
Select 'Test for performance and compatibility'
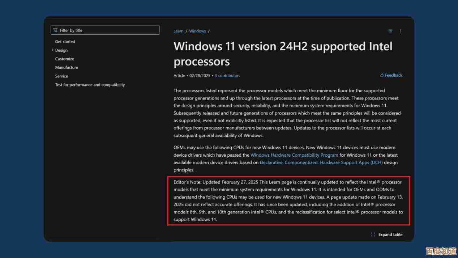click(x=90, y=85)
